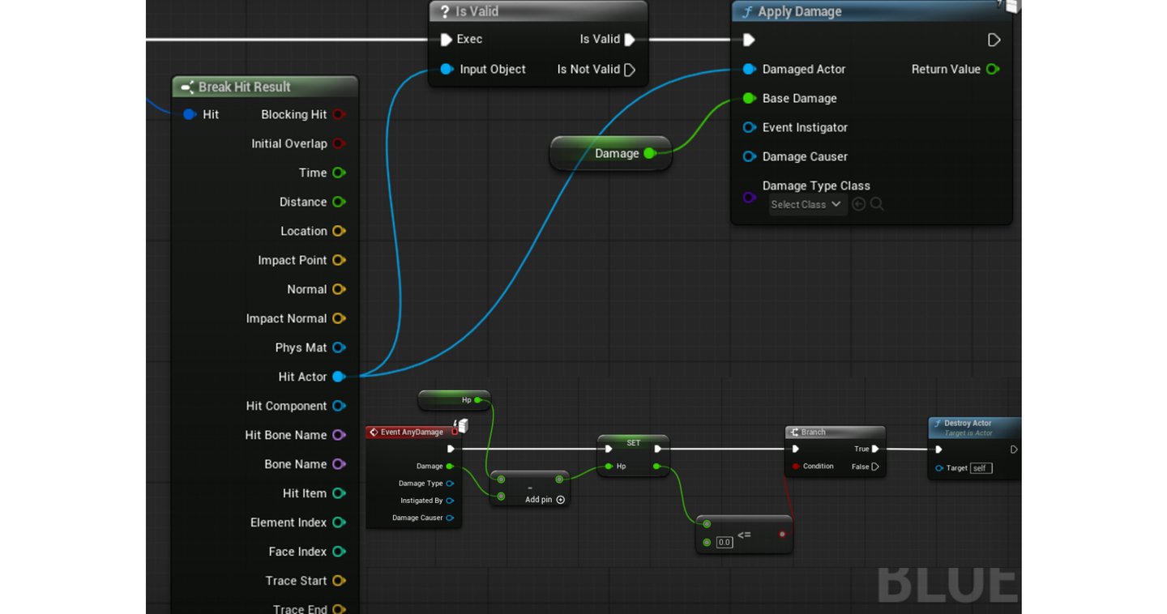Click the Blocking Hit output pin

tap(339, 114)
